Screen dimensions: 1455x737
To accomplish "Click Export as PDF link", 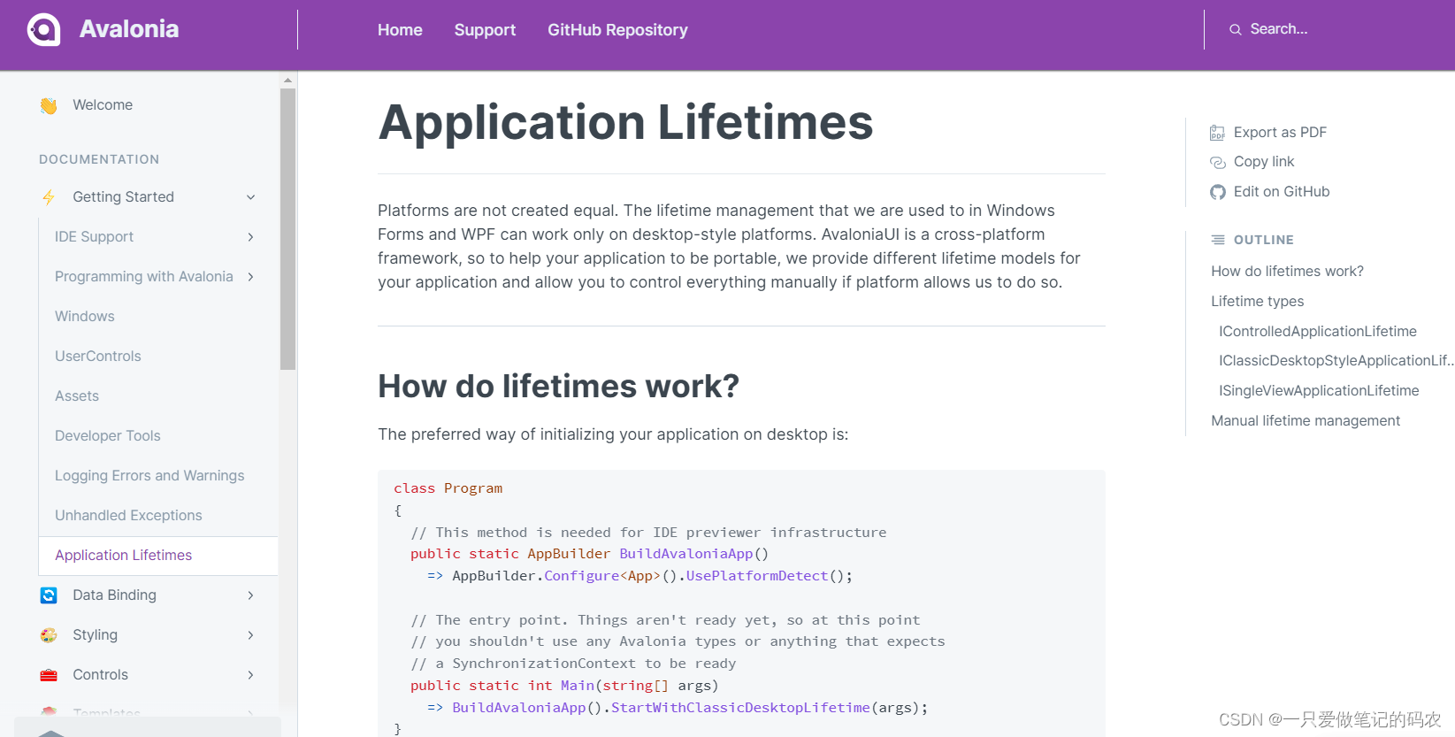I will point(1280,133).
